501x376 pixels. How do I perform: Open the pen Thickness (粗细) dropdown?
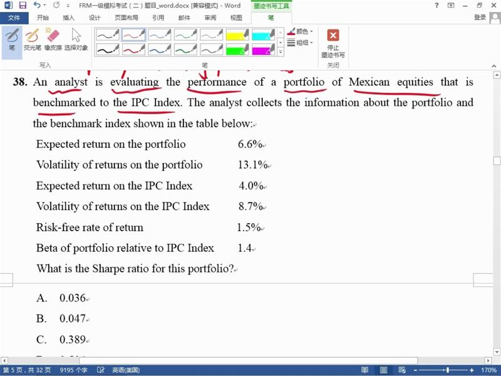(301, 43)
